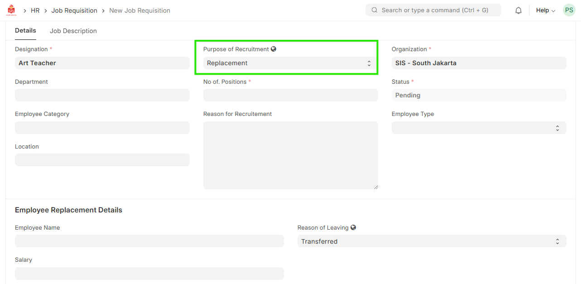Click the Department input field
Image resolution: width=581 pixels, height=284 pixels.
click(x=102, y=95)
